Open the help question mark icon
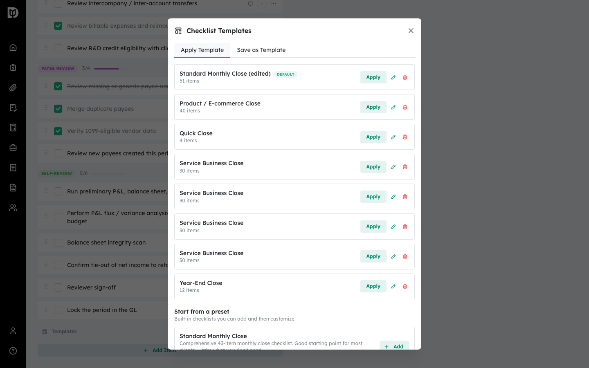 point(13,351)
